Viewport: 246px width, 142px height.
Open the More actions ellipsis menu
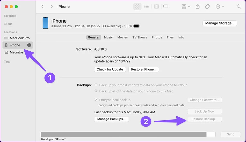click(x=220, y=6)
